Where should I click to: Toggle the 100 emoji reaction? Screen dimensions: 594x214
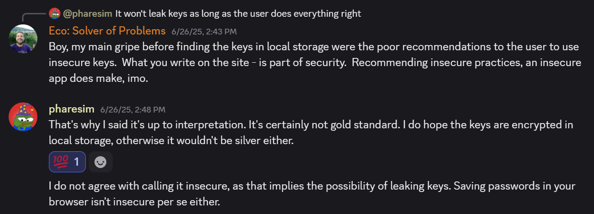[x=67, y=162]
